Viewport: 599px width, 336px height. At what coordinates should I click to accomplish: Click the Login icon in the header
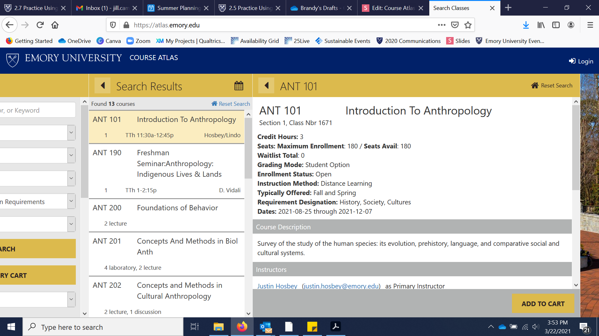[x=572, y=61]
